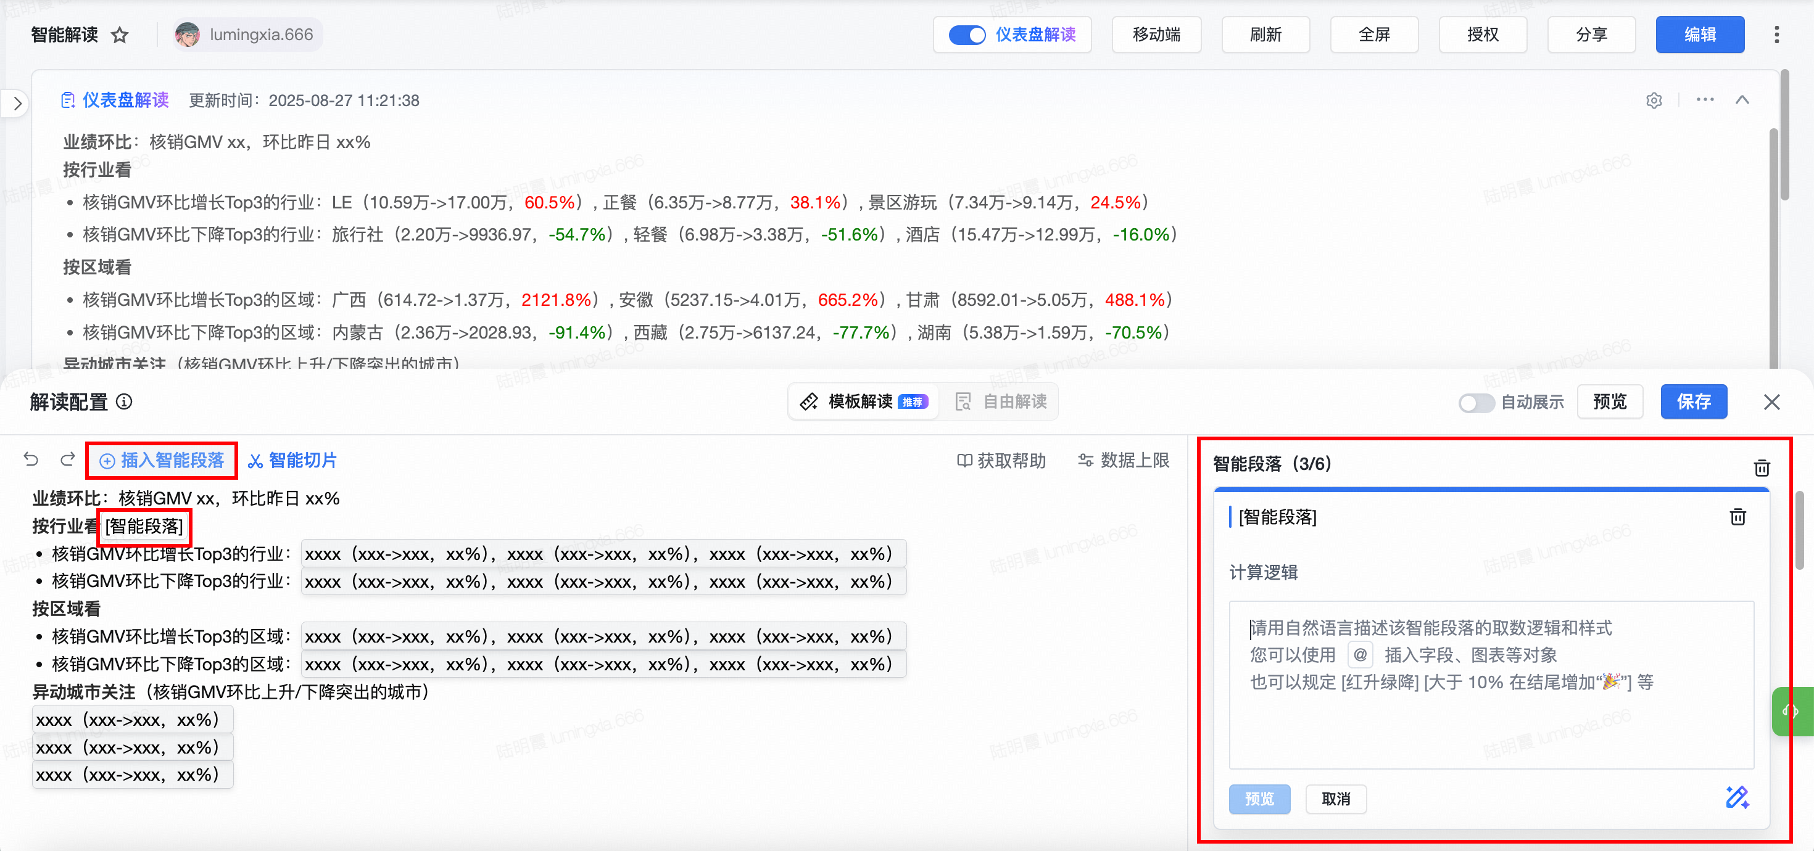
Task: Toggle the 仪表盘解读 switch off
Action: pyautogui.click(x=966, y=35)
